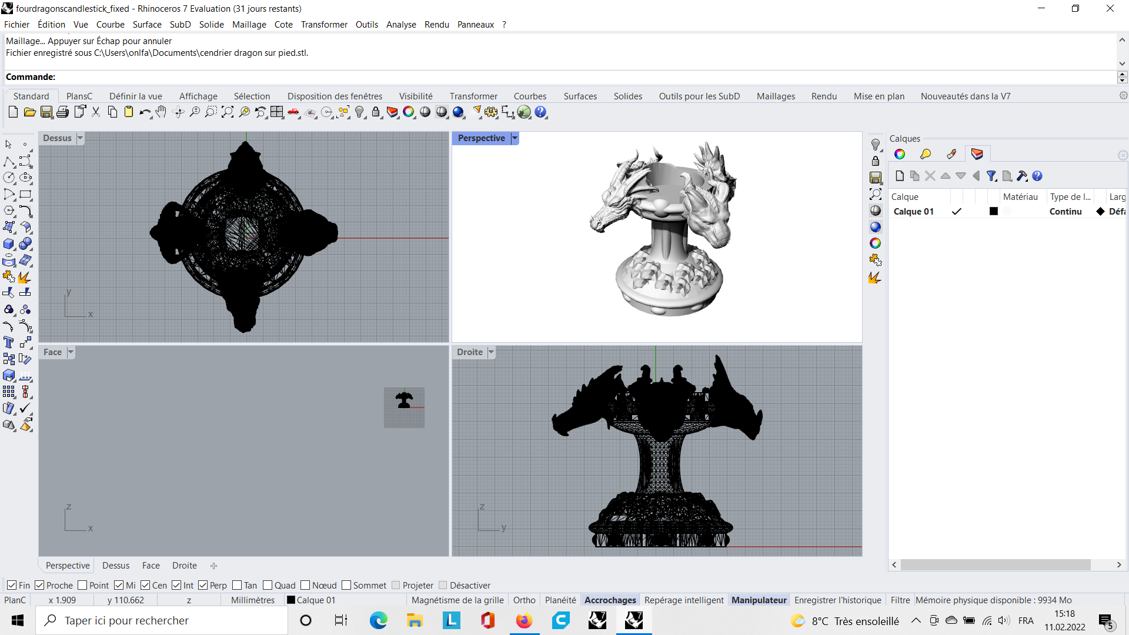Click the four-viewport layout icon
The width and height of the screenshot is (1129, 635).
pos(276,112)
